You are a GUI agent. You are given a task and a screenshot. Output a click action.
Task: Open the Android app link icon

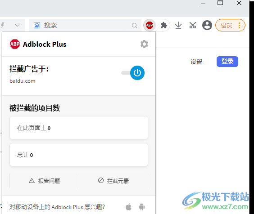pos(141,207)
